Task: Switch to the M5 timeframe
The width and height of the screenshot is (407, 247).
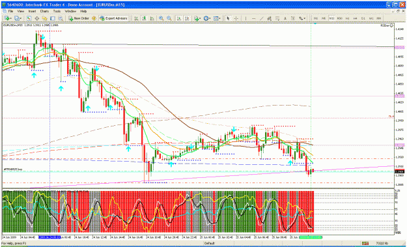Action: [x=324, y=18]
